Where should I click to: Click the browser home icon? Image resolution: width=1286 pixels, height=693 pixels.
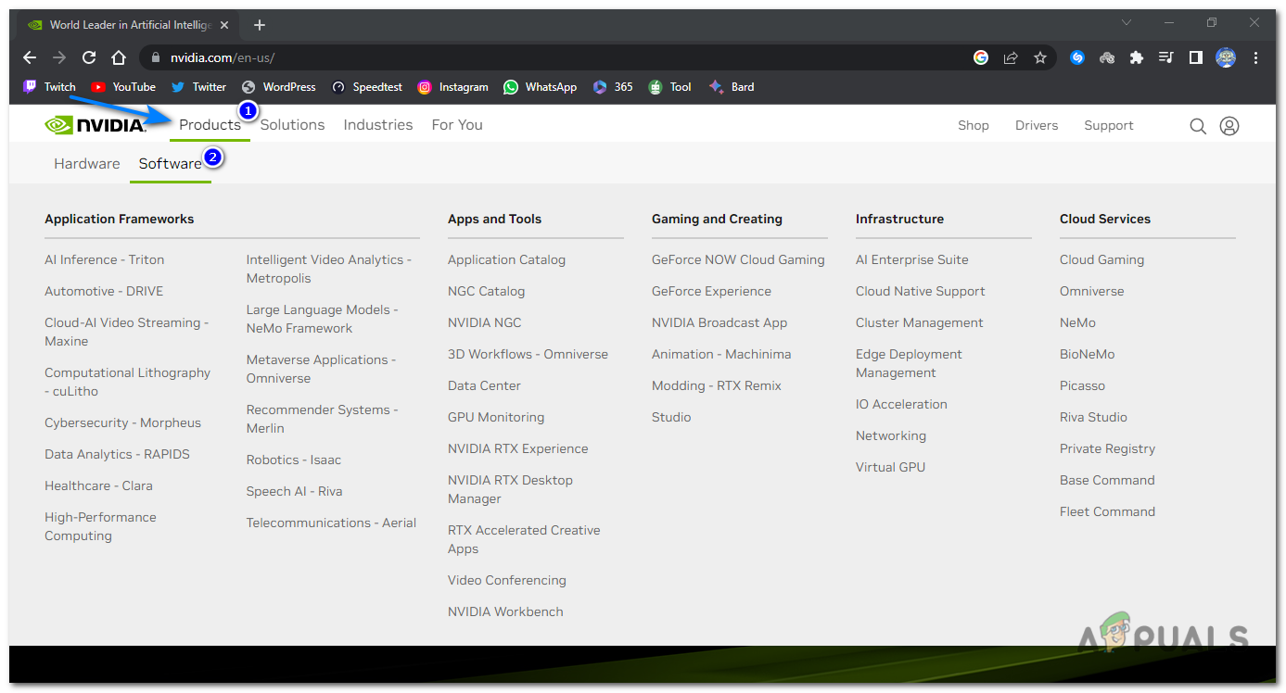[119, 57]
